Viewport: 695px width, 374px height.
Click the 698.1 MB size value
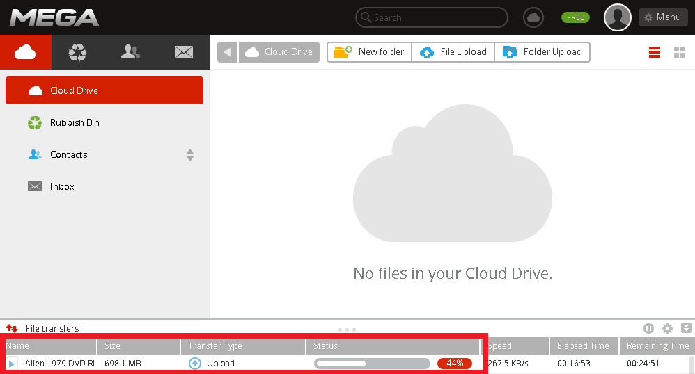pyautogui.click(x=123, y=364)
